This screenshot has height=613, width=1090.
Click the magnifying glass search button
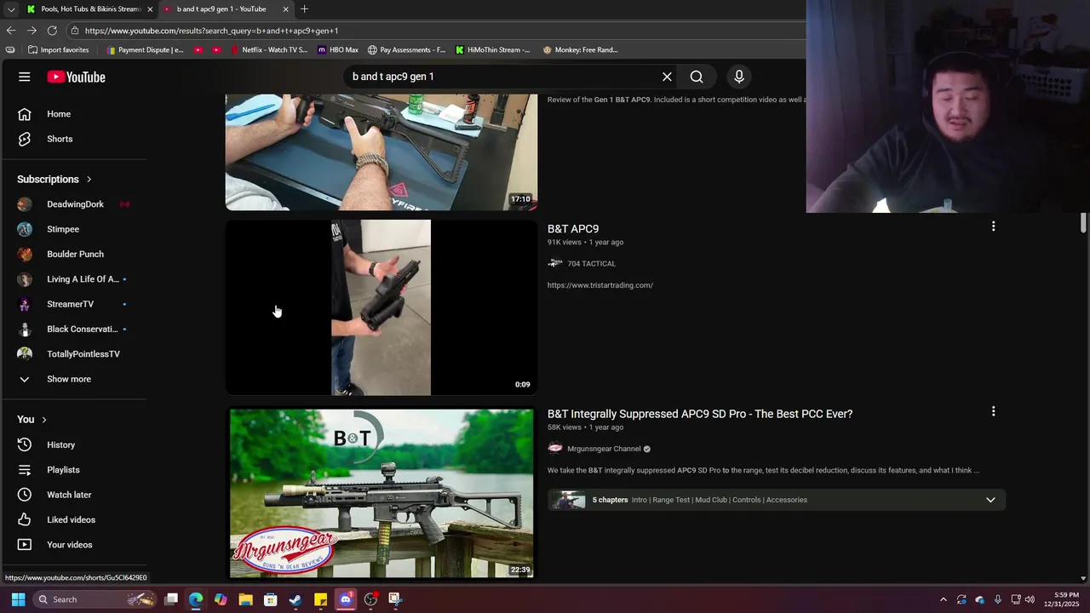pos(697,77)
